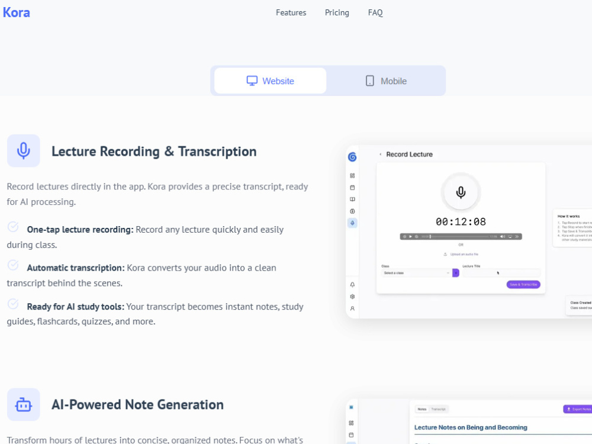Image resolution: width=592 pixels, height=444 pixels.
Task: Click Kora spiral logo in Record Lecture preview
Action: (x=352, y=157)
